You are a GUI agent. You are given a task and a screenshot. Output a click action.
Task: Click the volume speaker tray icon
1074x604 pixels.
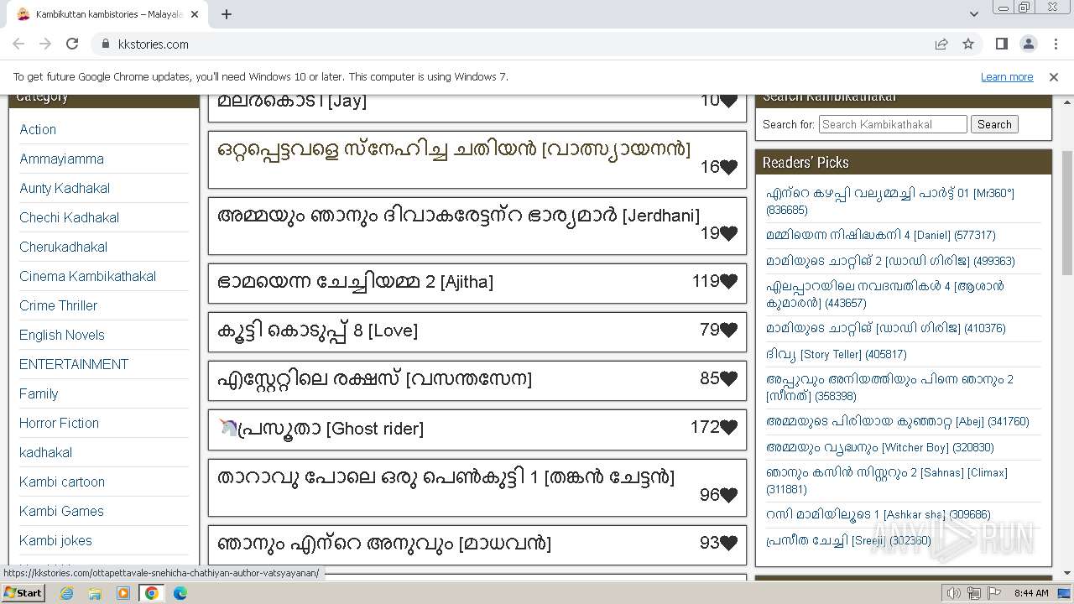coord(954,593)
